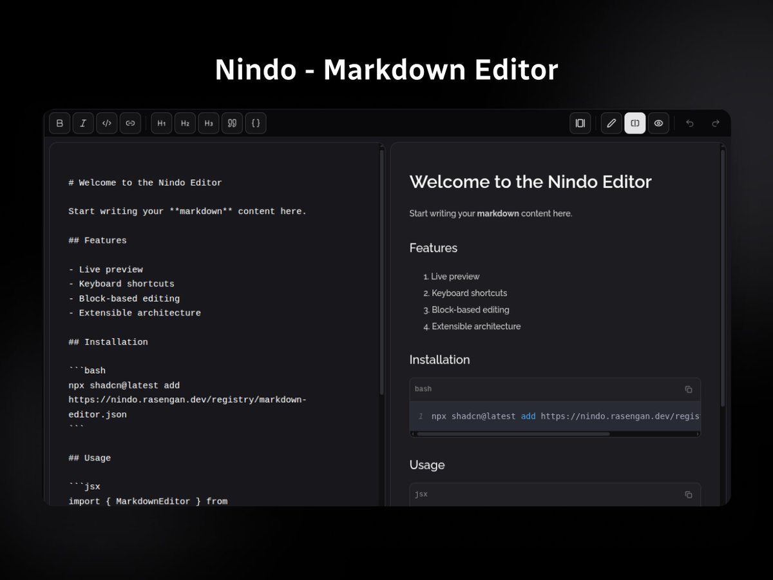Click preview list item '3. Block-based editing'
This screenshot has width=773, height=580.
(466, 310)
